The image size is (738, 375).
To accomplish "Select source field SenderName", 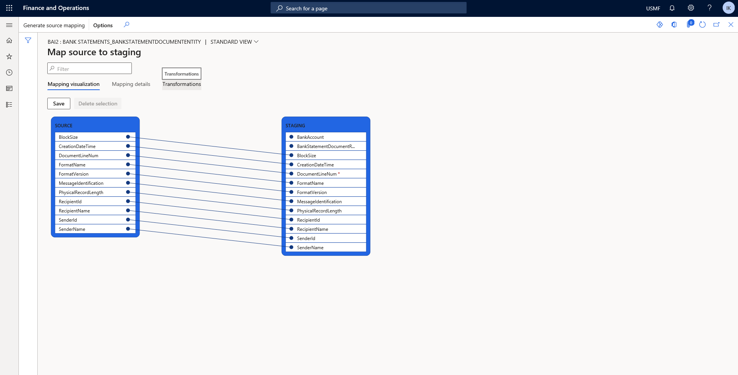I will (x=95, y=229).
